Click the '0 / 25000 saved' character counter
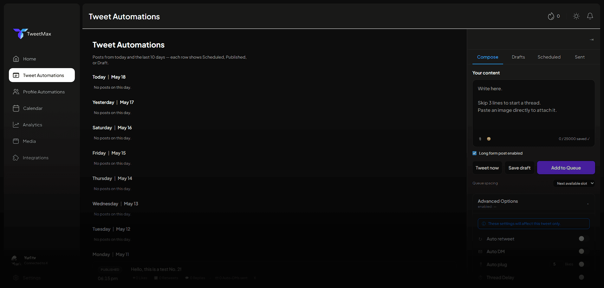The width and height of the screenshot is (604, 288). tap(574, 139)
